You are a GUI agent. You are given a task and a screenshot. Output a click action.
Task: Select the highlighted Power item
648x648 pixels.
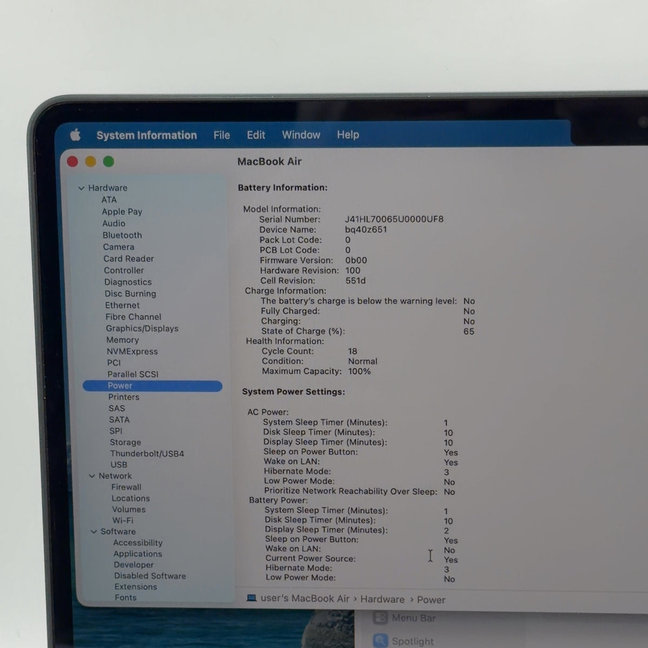click(x=152, y=386)
